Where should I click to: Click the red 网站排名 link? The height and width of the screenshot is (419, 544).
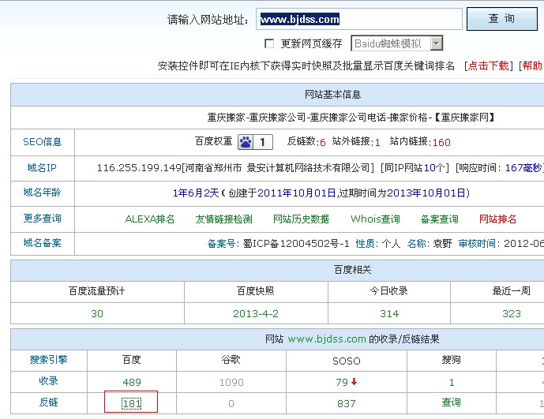[x=498, y=219]
